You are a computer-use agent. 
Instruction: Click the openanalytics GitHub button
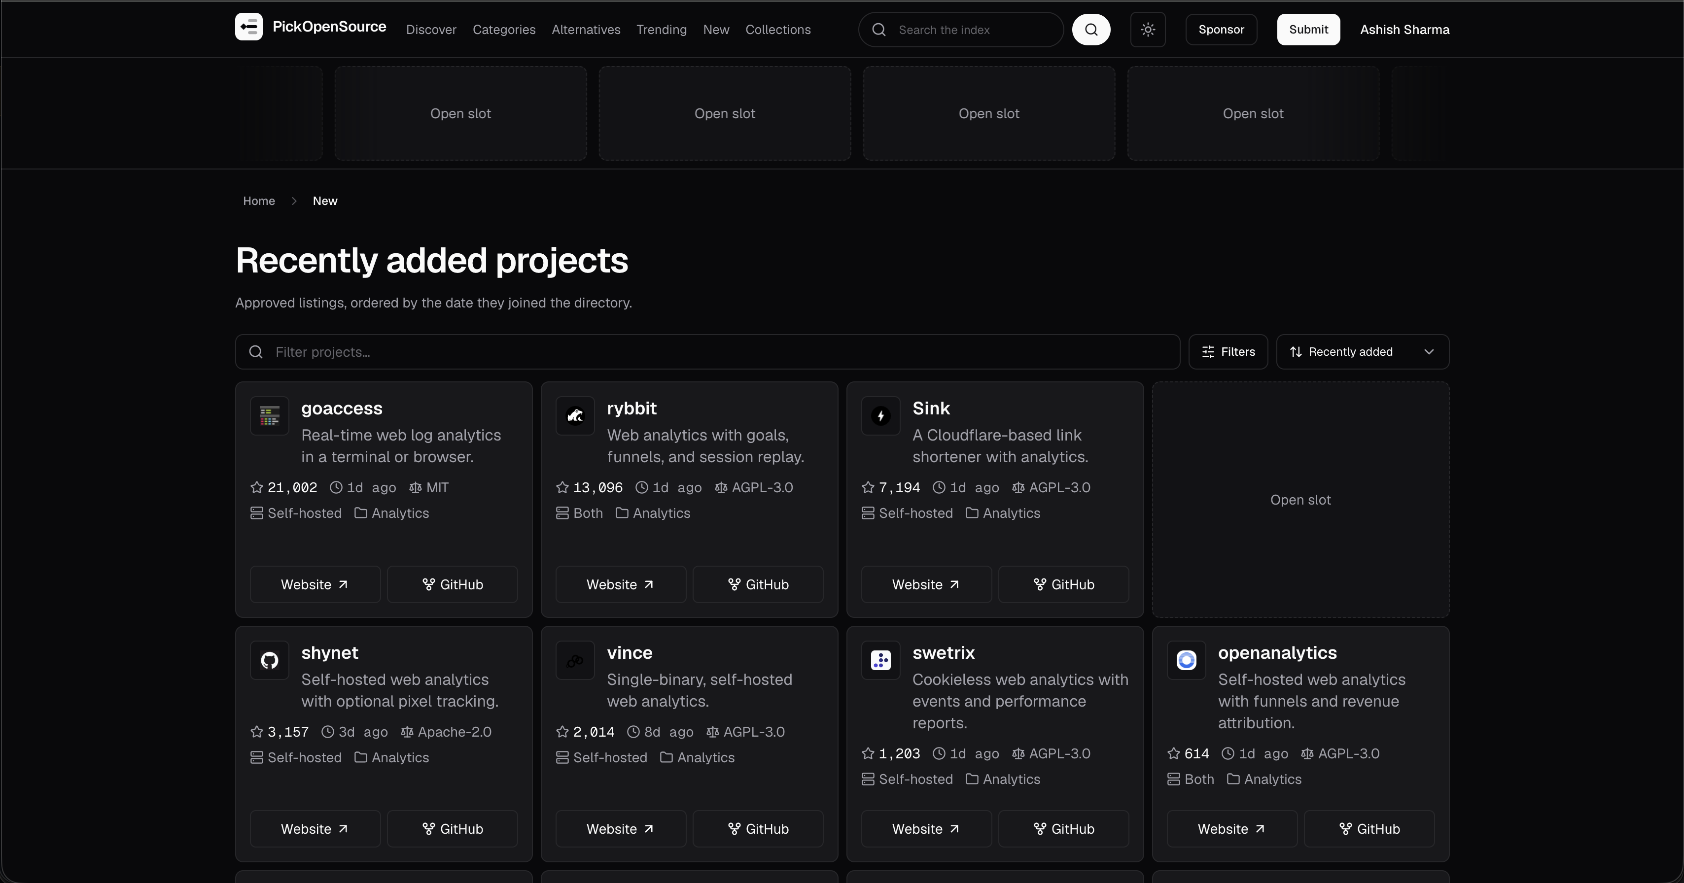[1369, 829]
